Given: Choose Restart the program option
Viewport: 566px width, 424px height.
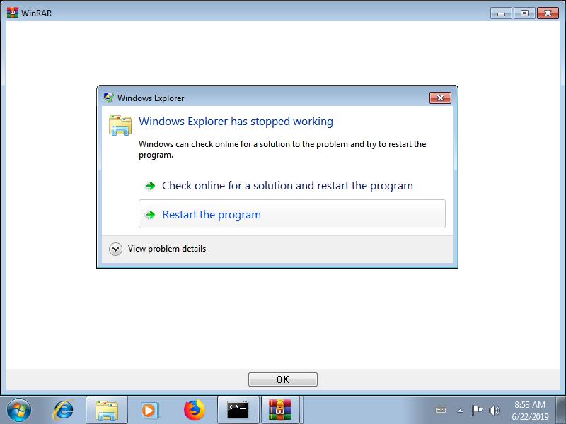Looking at the screenshot, I should 292,214.
